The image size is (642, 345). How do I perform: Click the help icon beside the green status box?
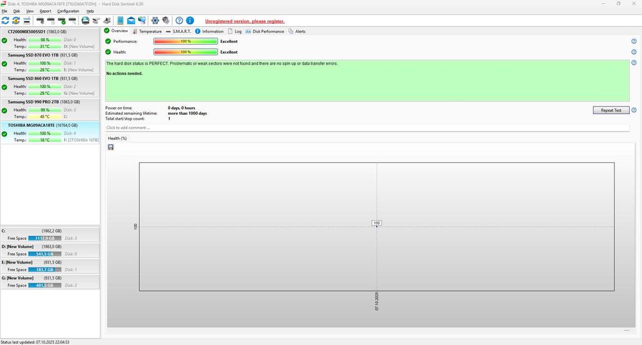click(634, 63)
